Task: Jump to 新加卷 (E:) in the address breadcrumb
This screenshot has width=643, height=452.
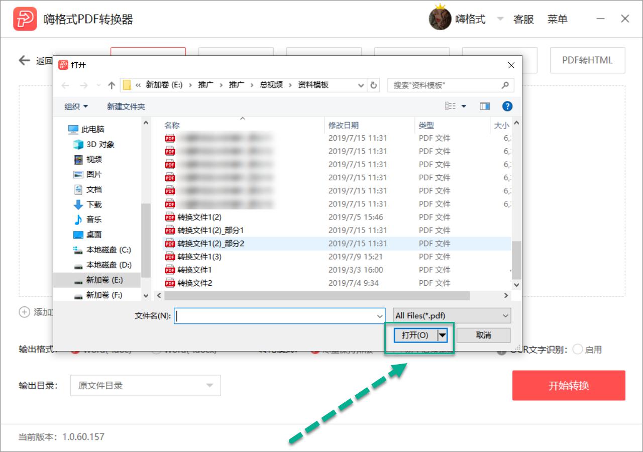Action: [x=164, y=85]
